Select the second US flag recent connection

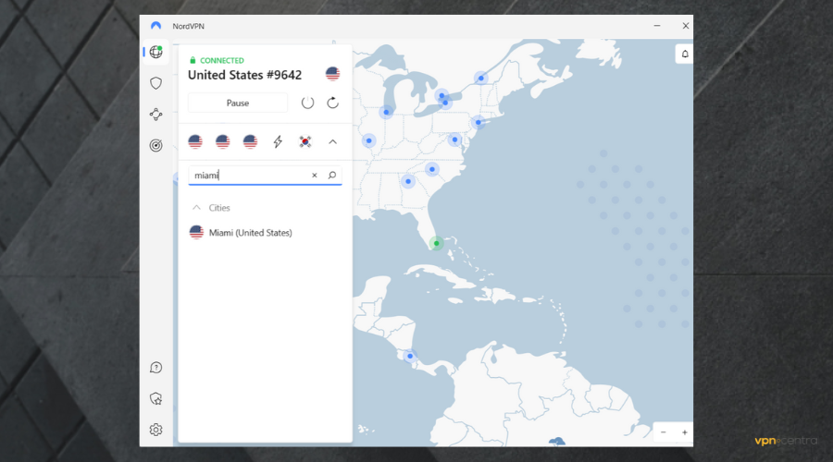(222, 141)
